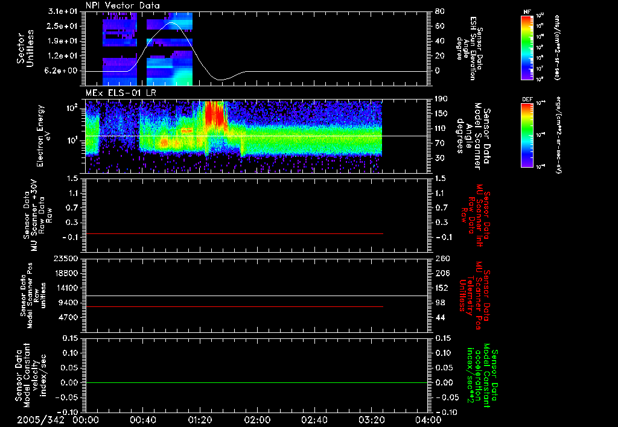
Task: Click the green "Model Constant acceleration" label
Action: [483, 375]
